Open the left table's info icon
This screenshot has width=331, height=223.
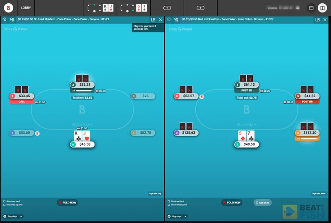(5, 19)
